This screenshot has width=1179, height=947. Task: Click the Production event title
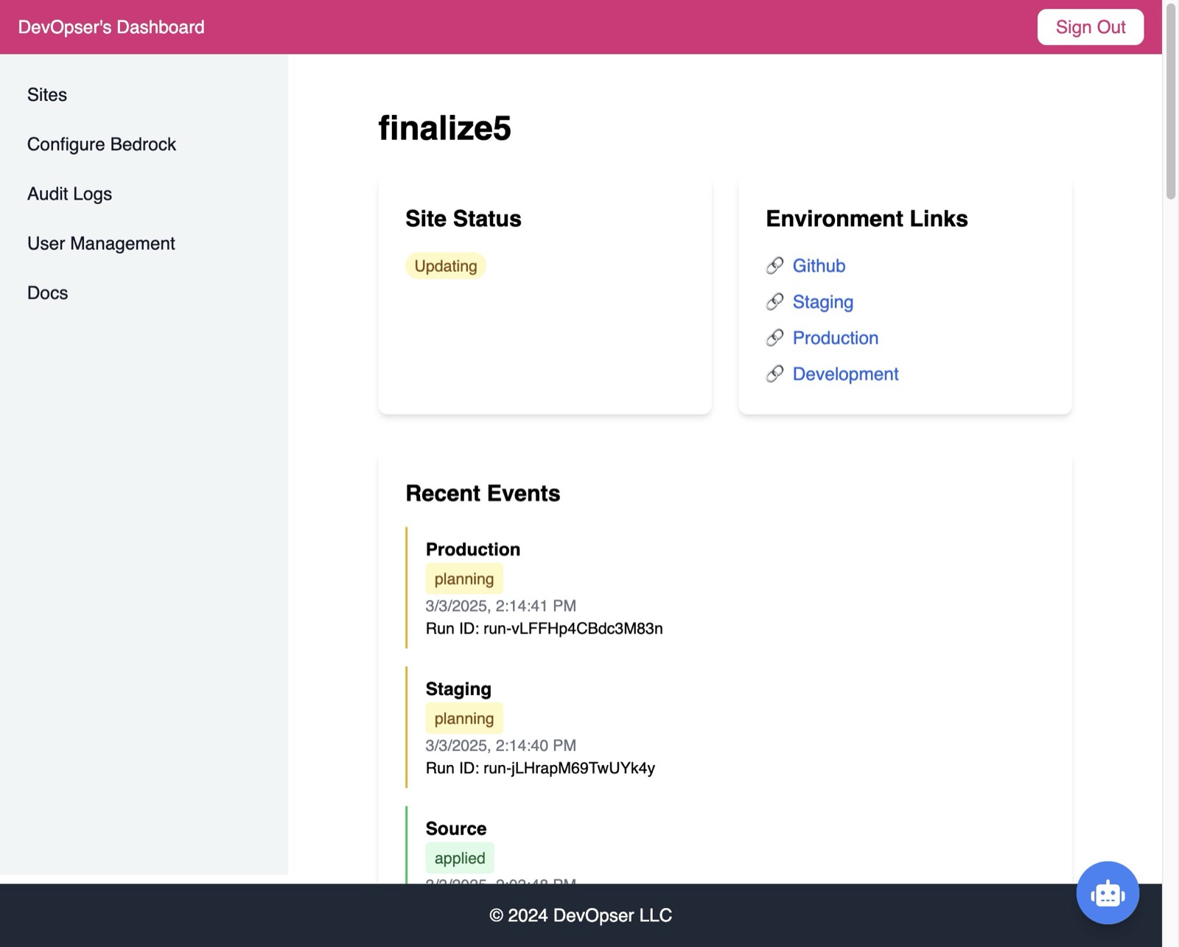coord(473,549)
